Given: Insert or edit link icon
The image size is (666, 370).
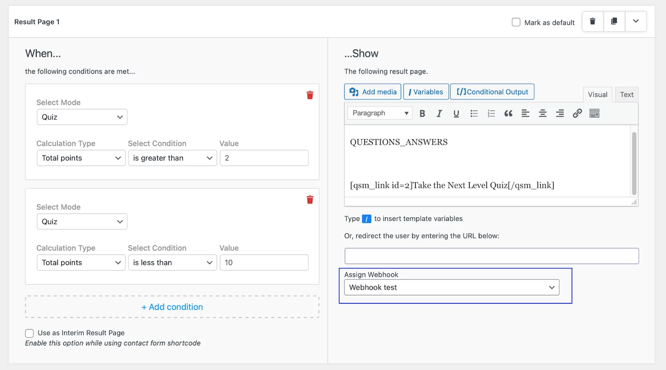Looking at the screenshot, I should [x=577, y=113].
